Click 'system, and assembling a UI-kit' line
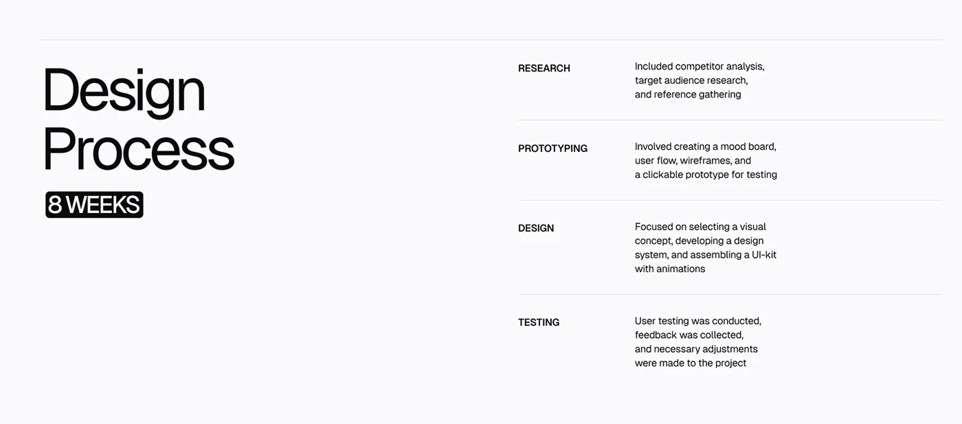 click(706, 255)
